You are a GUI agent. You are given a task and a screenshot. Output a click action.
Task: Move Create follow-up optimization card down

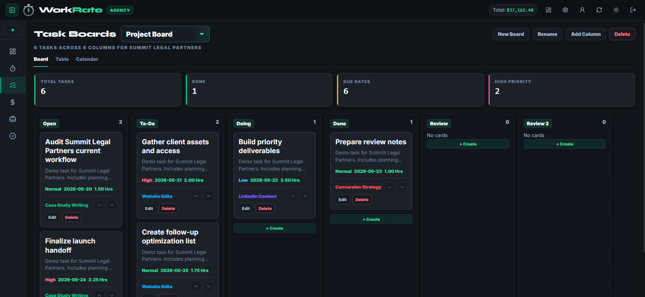click(x=209, y=287)
